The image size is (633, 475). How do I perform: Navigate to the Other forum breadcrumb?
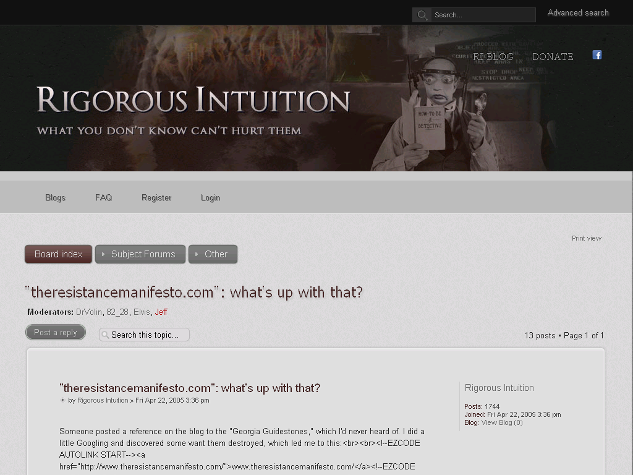click(213, 254)
